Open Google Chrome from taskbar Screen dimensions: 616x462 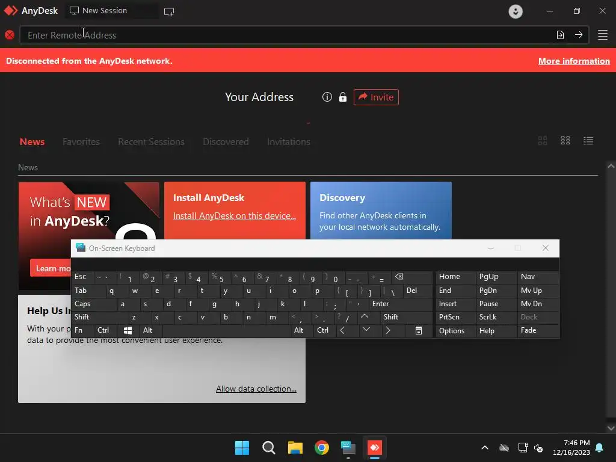click(322, 448)
